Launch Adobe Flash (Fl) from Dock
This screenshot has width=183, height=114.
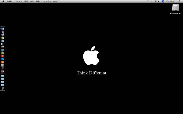3,56
